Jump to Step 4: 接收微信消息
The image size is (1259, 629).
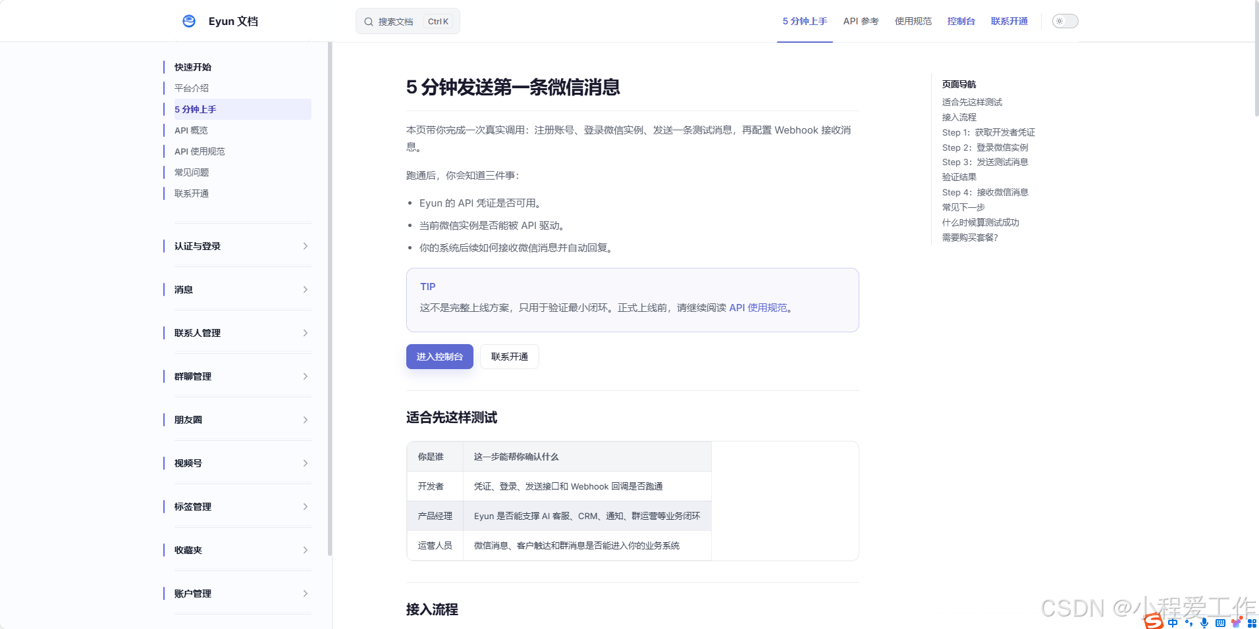[985, 192]
